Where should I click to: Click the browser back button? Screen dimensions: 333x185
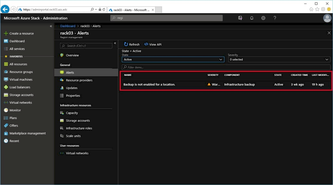(5, 9)
